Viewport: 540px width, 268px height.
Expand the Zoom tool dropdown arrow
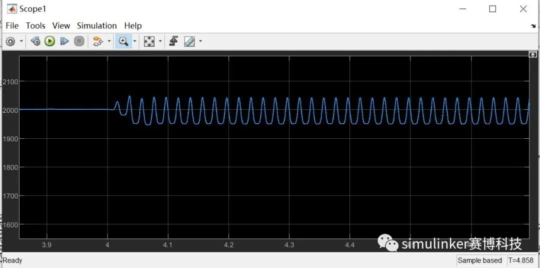(x=134, y=41)
